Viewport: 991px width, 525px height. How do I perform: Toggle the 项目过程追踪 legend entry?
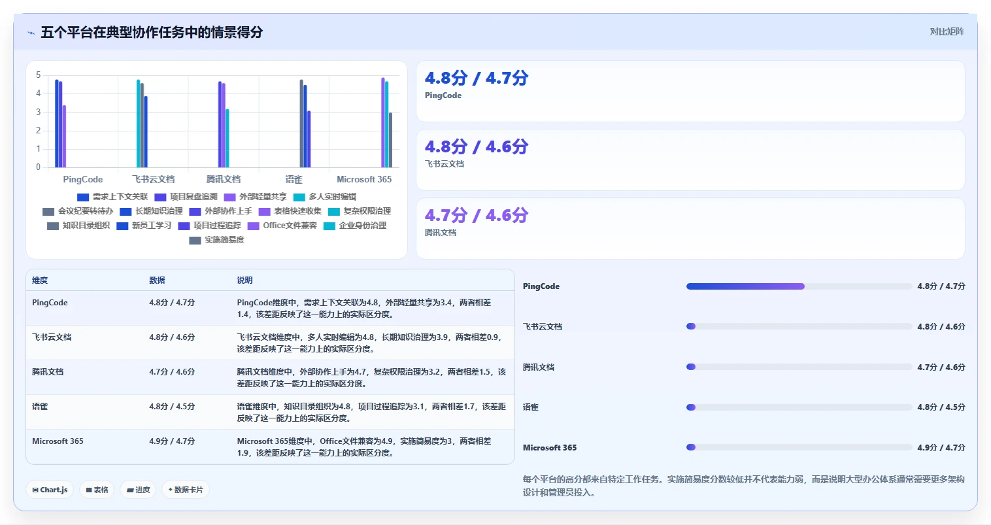[x=209, y=226]
